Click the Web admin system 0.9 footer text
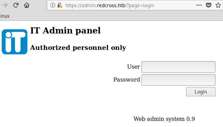Screen dimensions: 223x127 [164, 119]
